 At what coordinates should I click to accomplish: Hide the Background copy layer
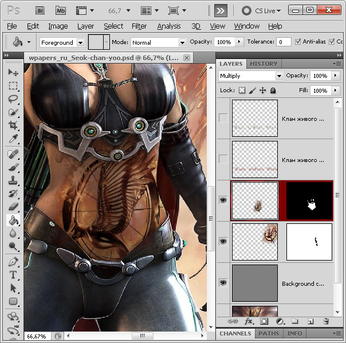[223, 282]
